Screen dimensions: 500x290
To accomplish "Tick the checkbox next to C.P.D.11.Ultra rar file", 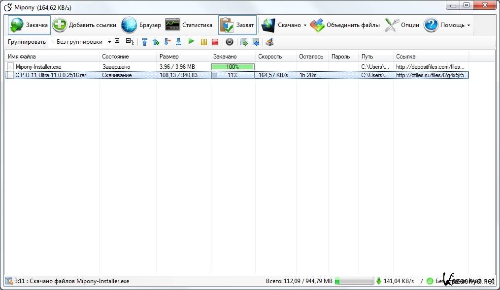I will tap(10, 75).
